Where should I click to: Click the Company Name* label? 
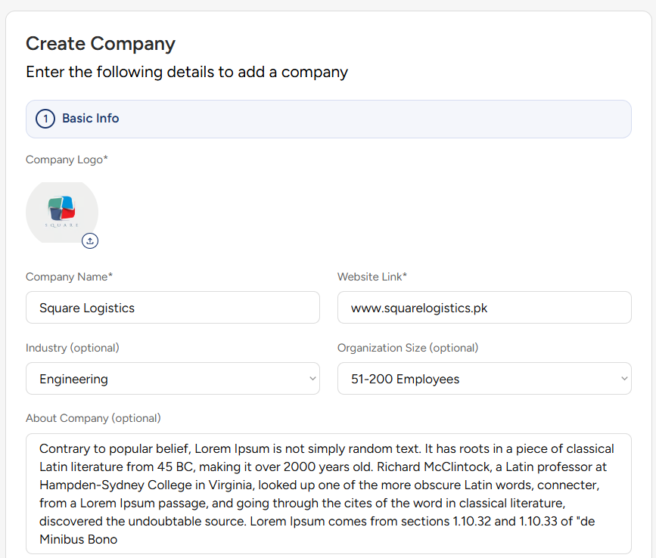click(x=69, y=277)
